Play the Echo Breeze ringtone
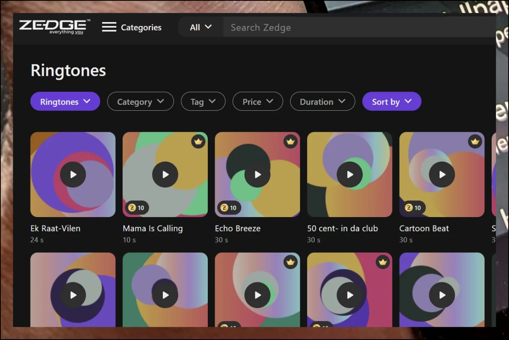 257,174
